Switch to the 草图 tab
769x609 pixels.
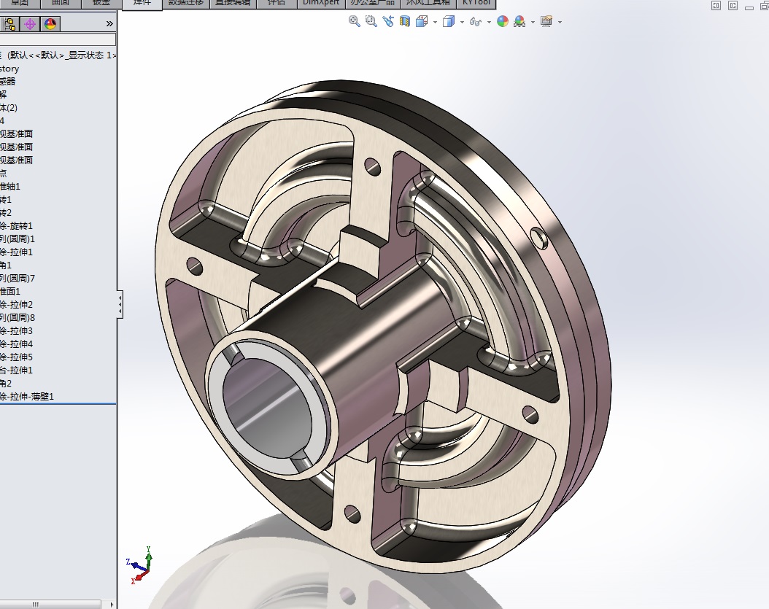coord(20,4)
